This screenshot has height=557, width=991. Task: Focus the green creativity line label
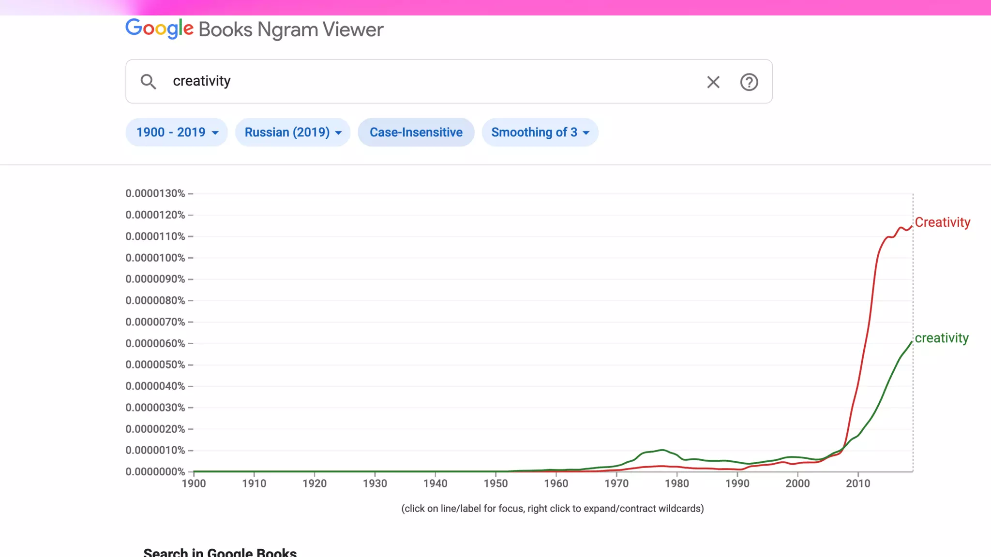(941, 338)
